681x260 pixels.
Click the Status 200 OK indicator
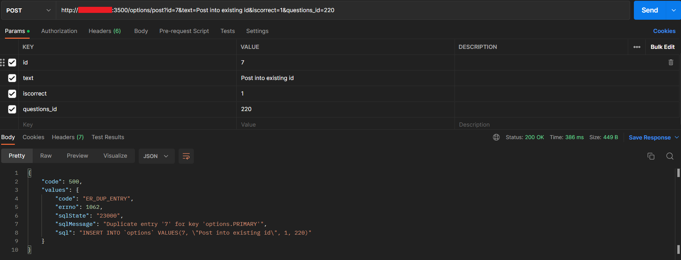pos(525,137)
